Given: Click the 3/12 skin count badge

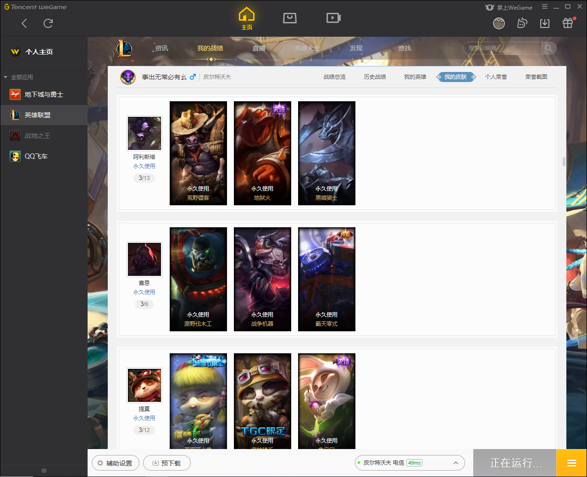Looking at the screenshot, I should pos(144,430).
